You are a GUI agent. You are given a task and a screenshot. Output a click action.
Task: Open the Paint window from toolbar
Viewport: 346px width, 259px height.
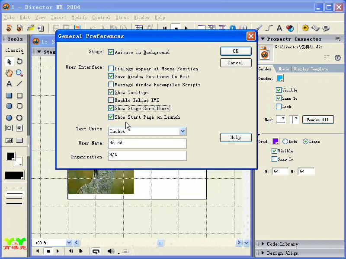[259, 28]
